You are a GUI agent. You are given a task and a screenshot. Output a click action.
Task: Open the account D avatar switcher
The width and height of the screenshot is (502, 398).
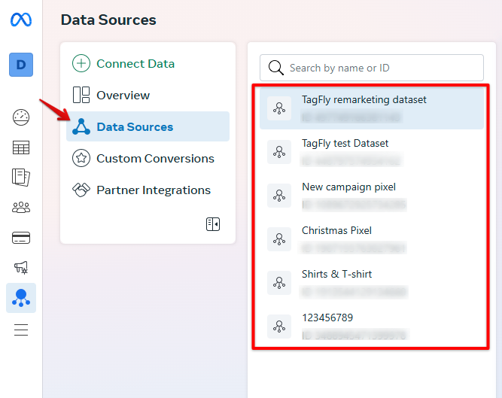coord(21,65)
